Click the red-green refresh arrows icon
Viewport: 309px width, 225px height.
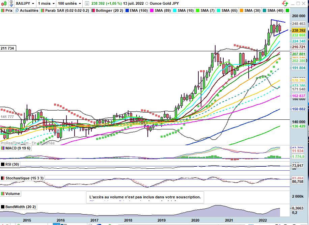point(285,3)
